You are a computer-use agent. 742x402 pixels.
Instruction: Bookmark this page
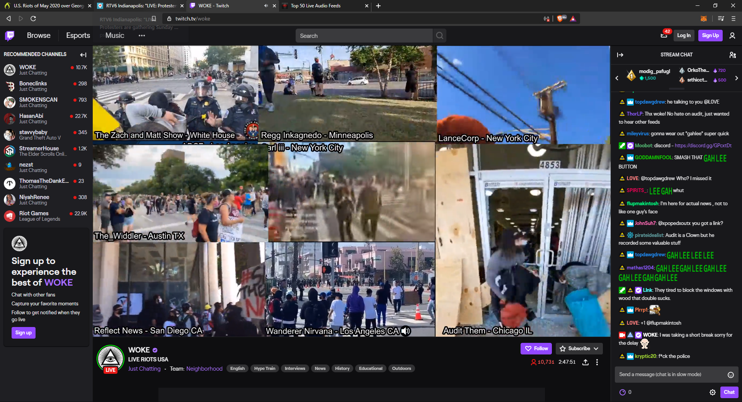154,19
